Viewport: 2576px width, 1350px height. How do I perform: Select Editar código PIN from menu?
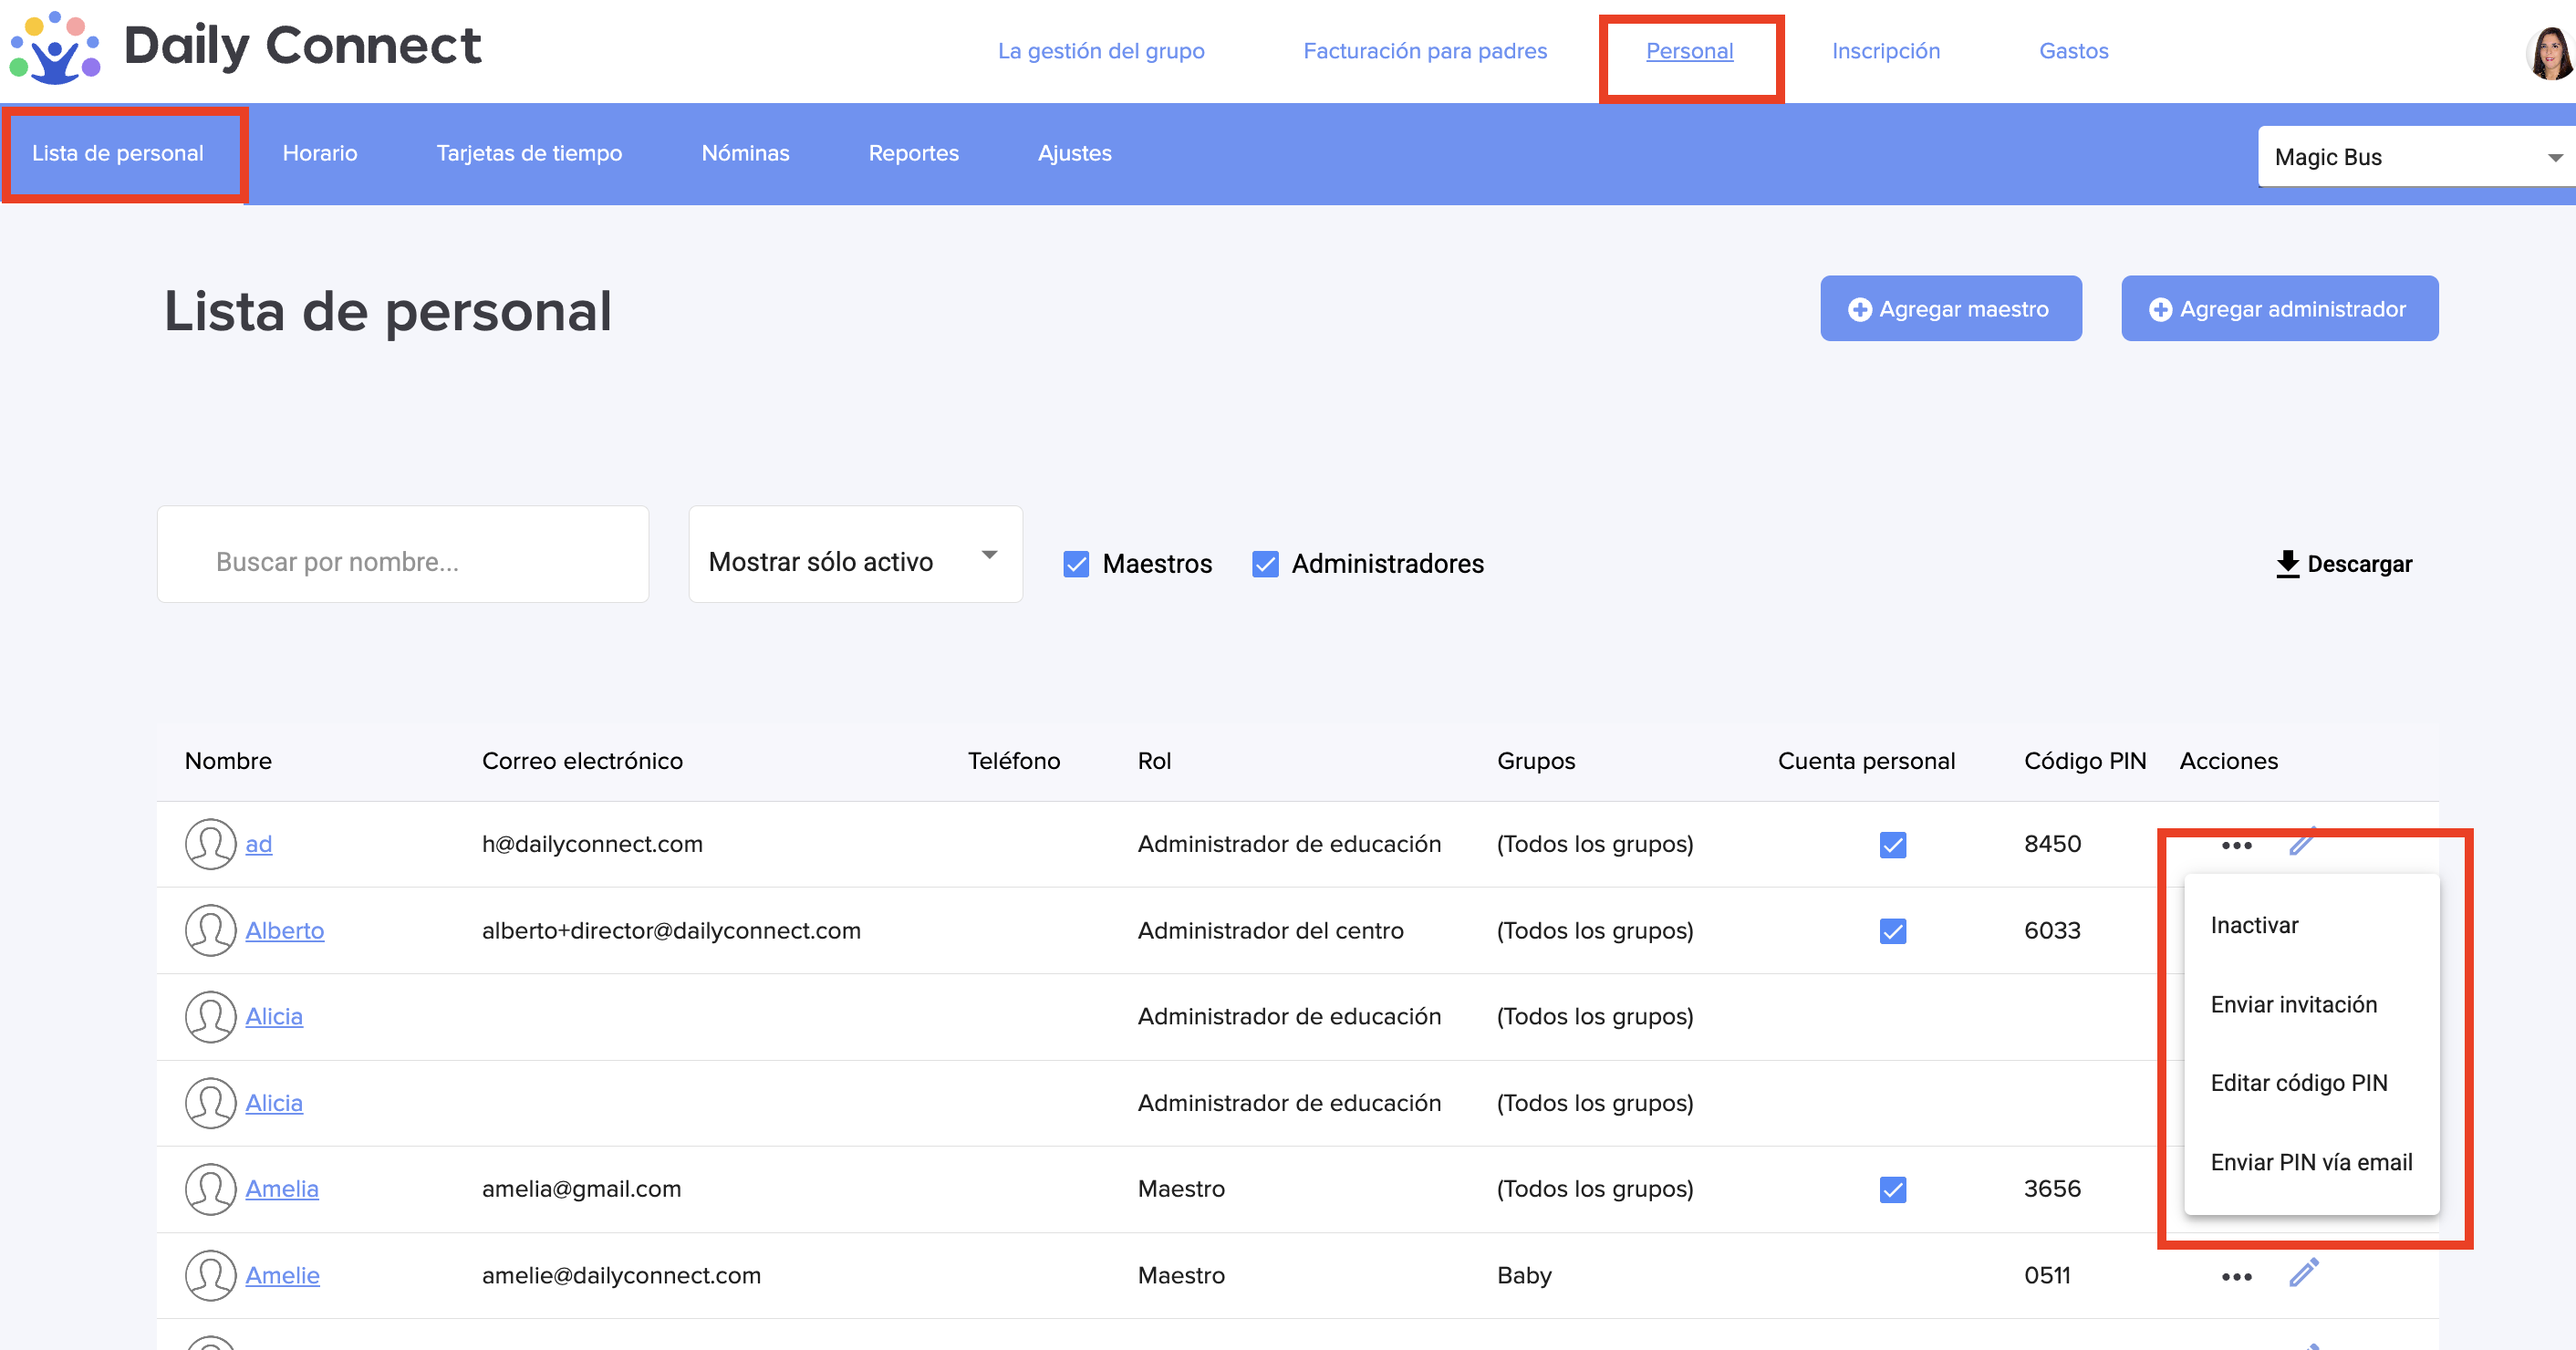pos(2298,1083)
